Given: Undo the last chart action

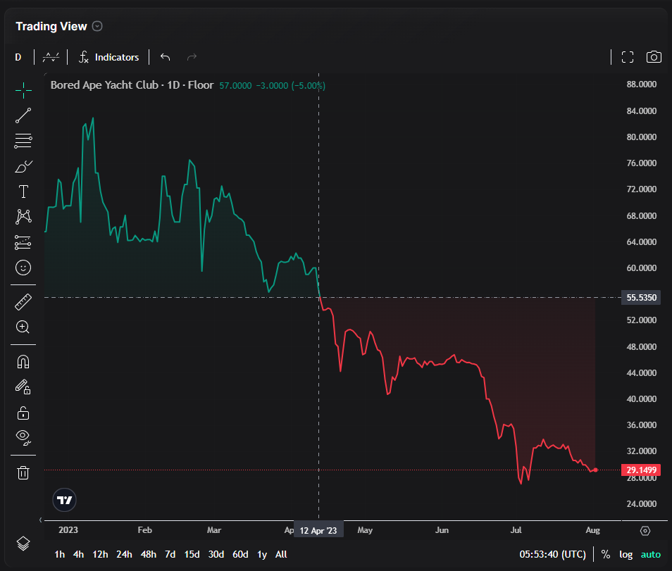Looking at the screenshot, I should click(x=165, y=57).
